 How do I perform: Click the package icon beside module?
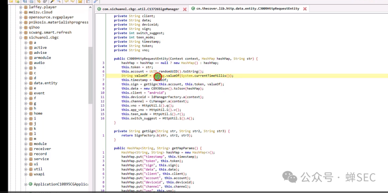click(31, 144)
